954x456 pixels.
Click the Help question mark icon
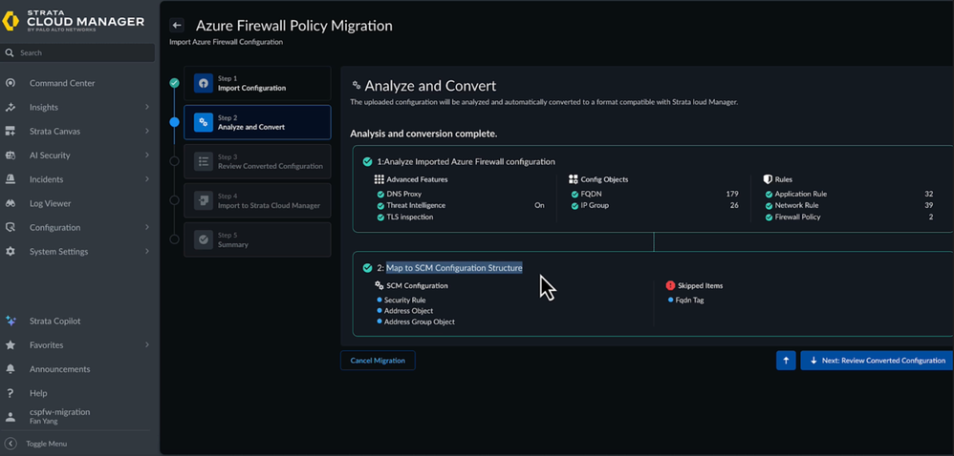pos(11,393)
